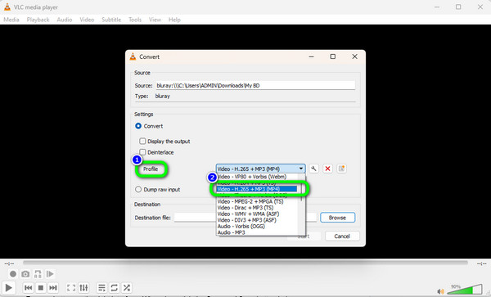Adjust the volume slider
491x297 pixels.
coord(465,289)
